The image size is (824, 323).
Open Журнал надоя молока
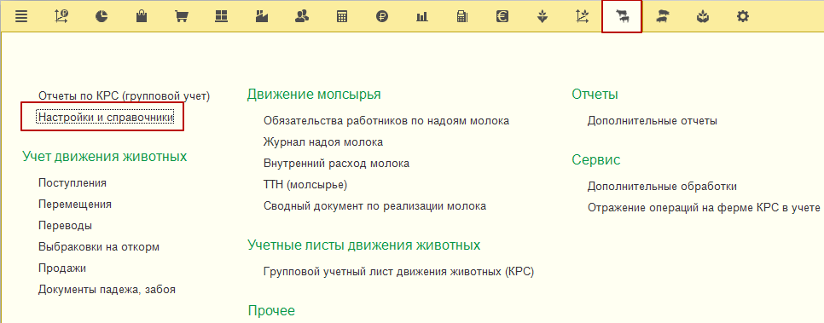coord(323,141)
